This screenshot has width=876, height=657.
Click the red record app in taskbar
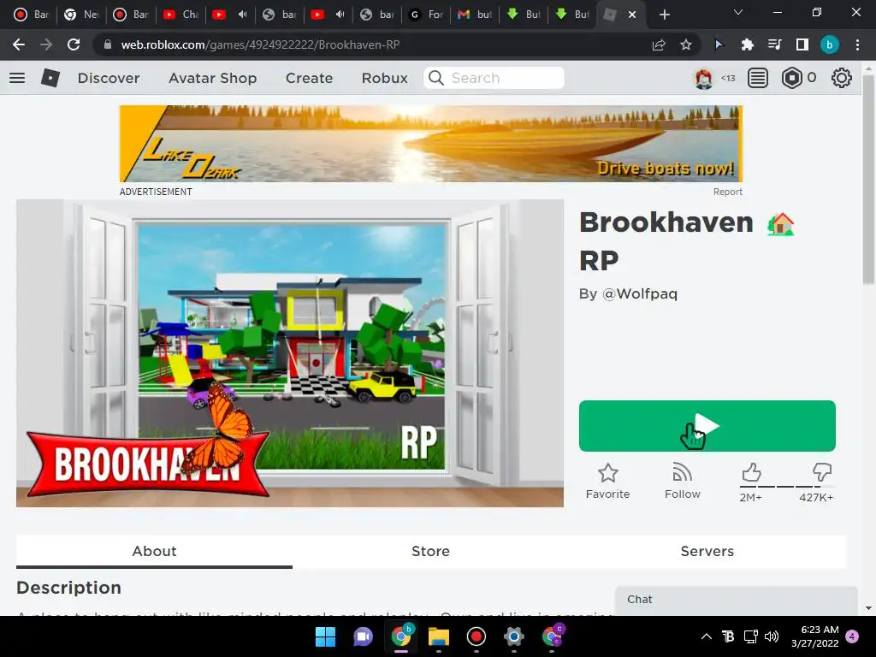click(476, 636)
